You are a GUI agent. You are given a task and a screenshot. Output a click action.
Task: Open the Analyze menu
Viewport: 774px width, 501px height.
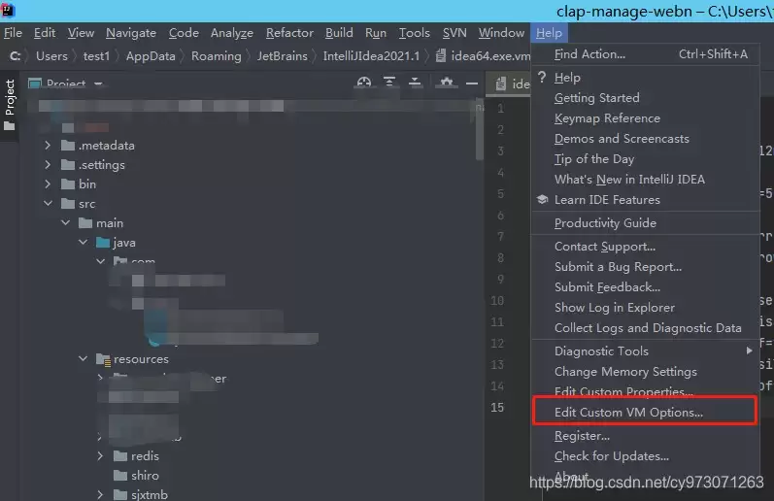(231, 33)
